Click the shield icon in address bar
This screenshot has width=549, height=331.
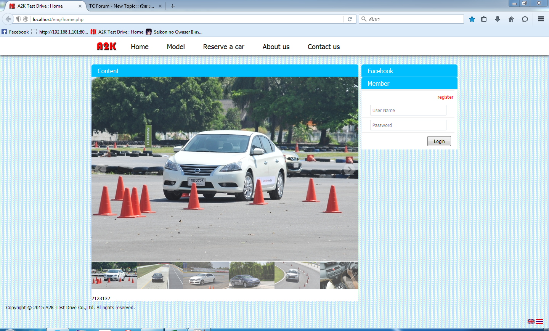pos(18,19)
